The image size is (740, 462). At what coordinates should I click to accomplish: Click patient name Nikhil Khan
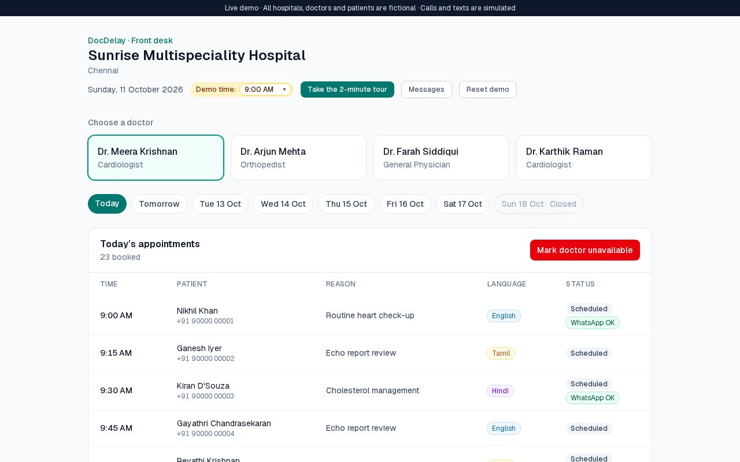pyautogui.click(x=197, y=311)
